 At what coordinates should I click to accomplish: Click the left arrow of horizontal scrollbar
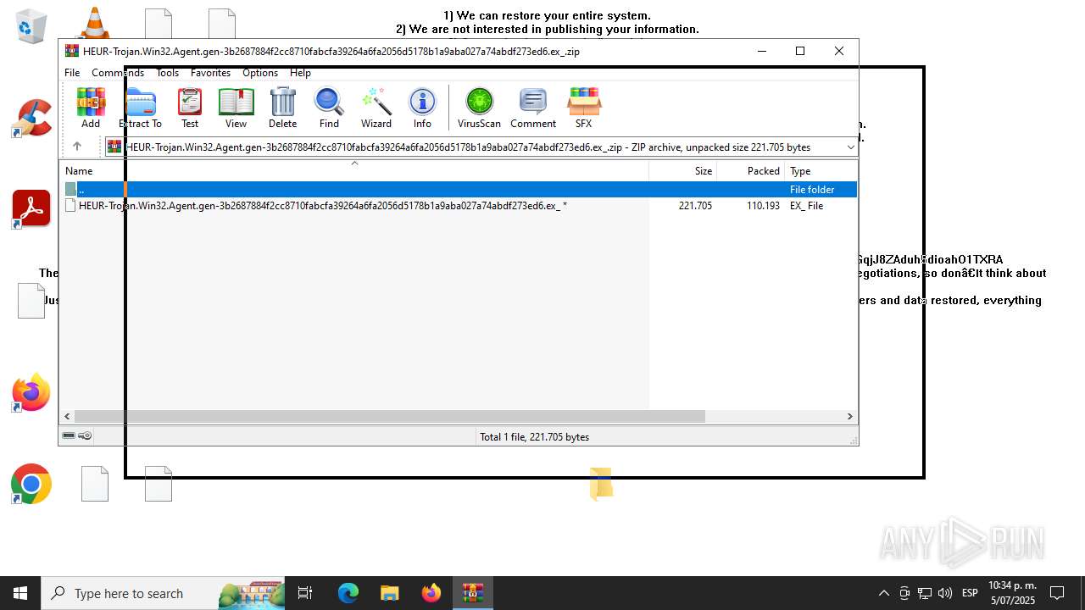66,416
